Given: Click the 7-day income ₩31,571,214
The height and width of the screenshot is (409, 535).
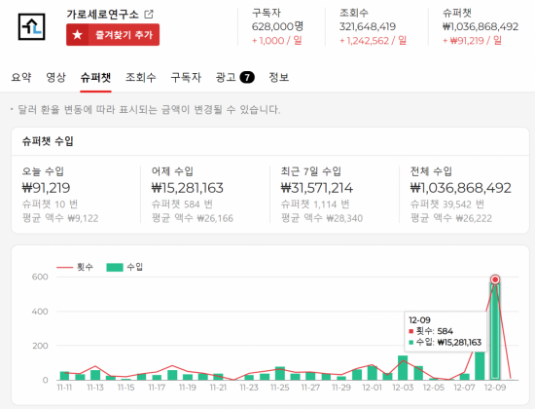Looking at the screenshot, I should 317,188.
